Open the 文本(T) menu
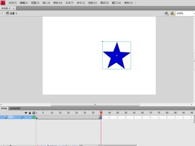 [x=69, y=3]
